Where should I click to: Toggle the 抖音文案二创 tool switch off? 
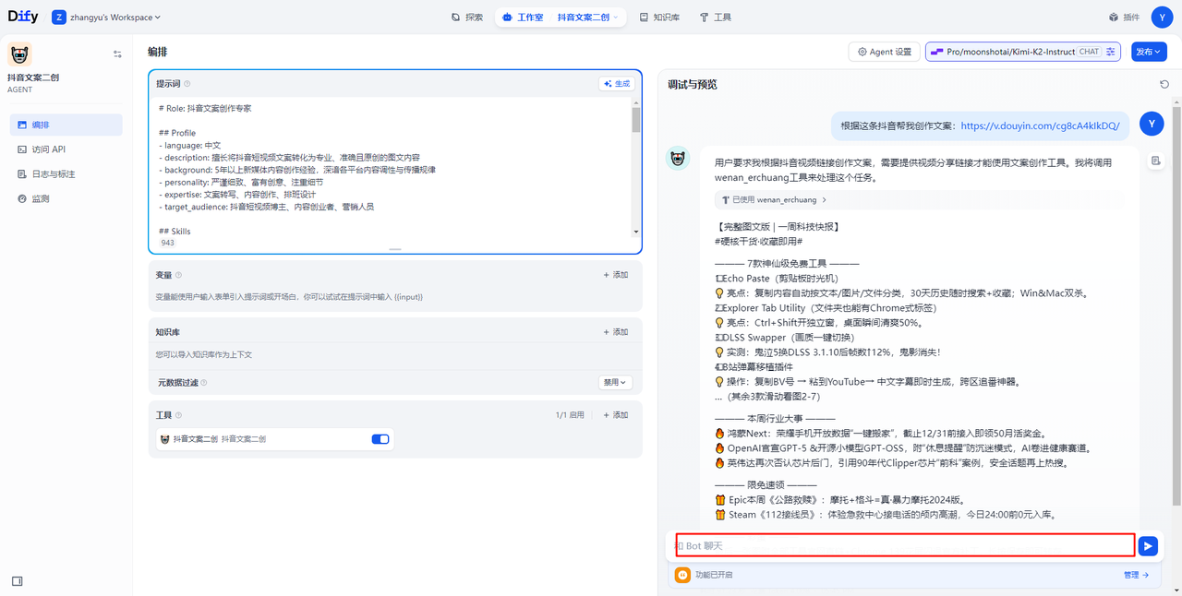click(380, 439)
